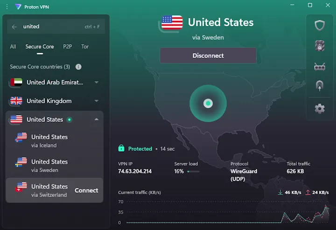This screenshot has width=336, height=230.
Task: Click the green Protected lock icon
Action: (x=121, y=148)
